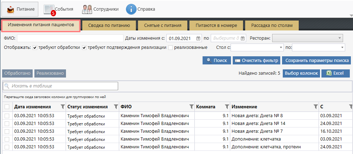Open calendar picker for end date field
This screenshot has height=154, width=353.
[243, 38]
